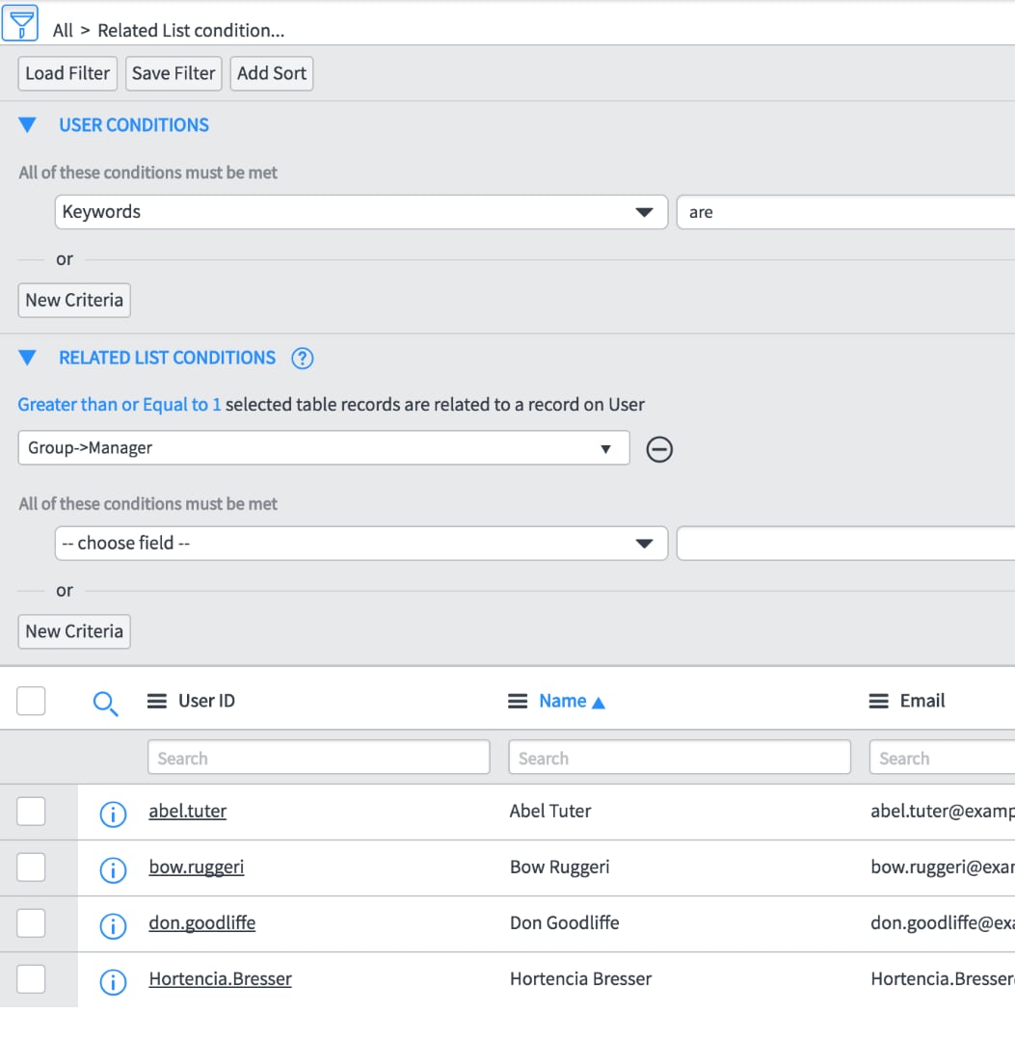Click the filter funnel icon at top left
Image resolution: width=1015 pixels, height=1041 pixels.
tap(21, 22)
